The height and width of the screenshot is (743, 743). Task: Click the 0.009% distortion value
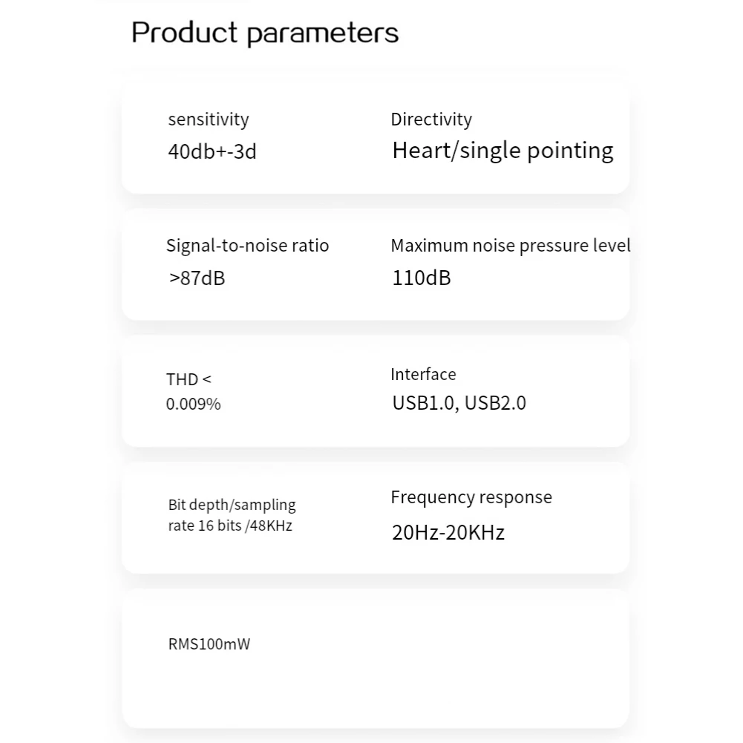[x=193, y=405]
